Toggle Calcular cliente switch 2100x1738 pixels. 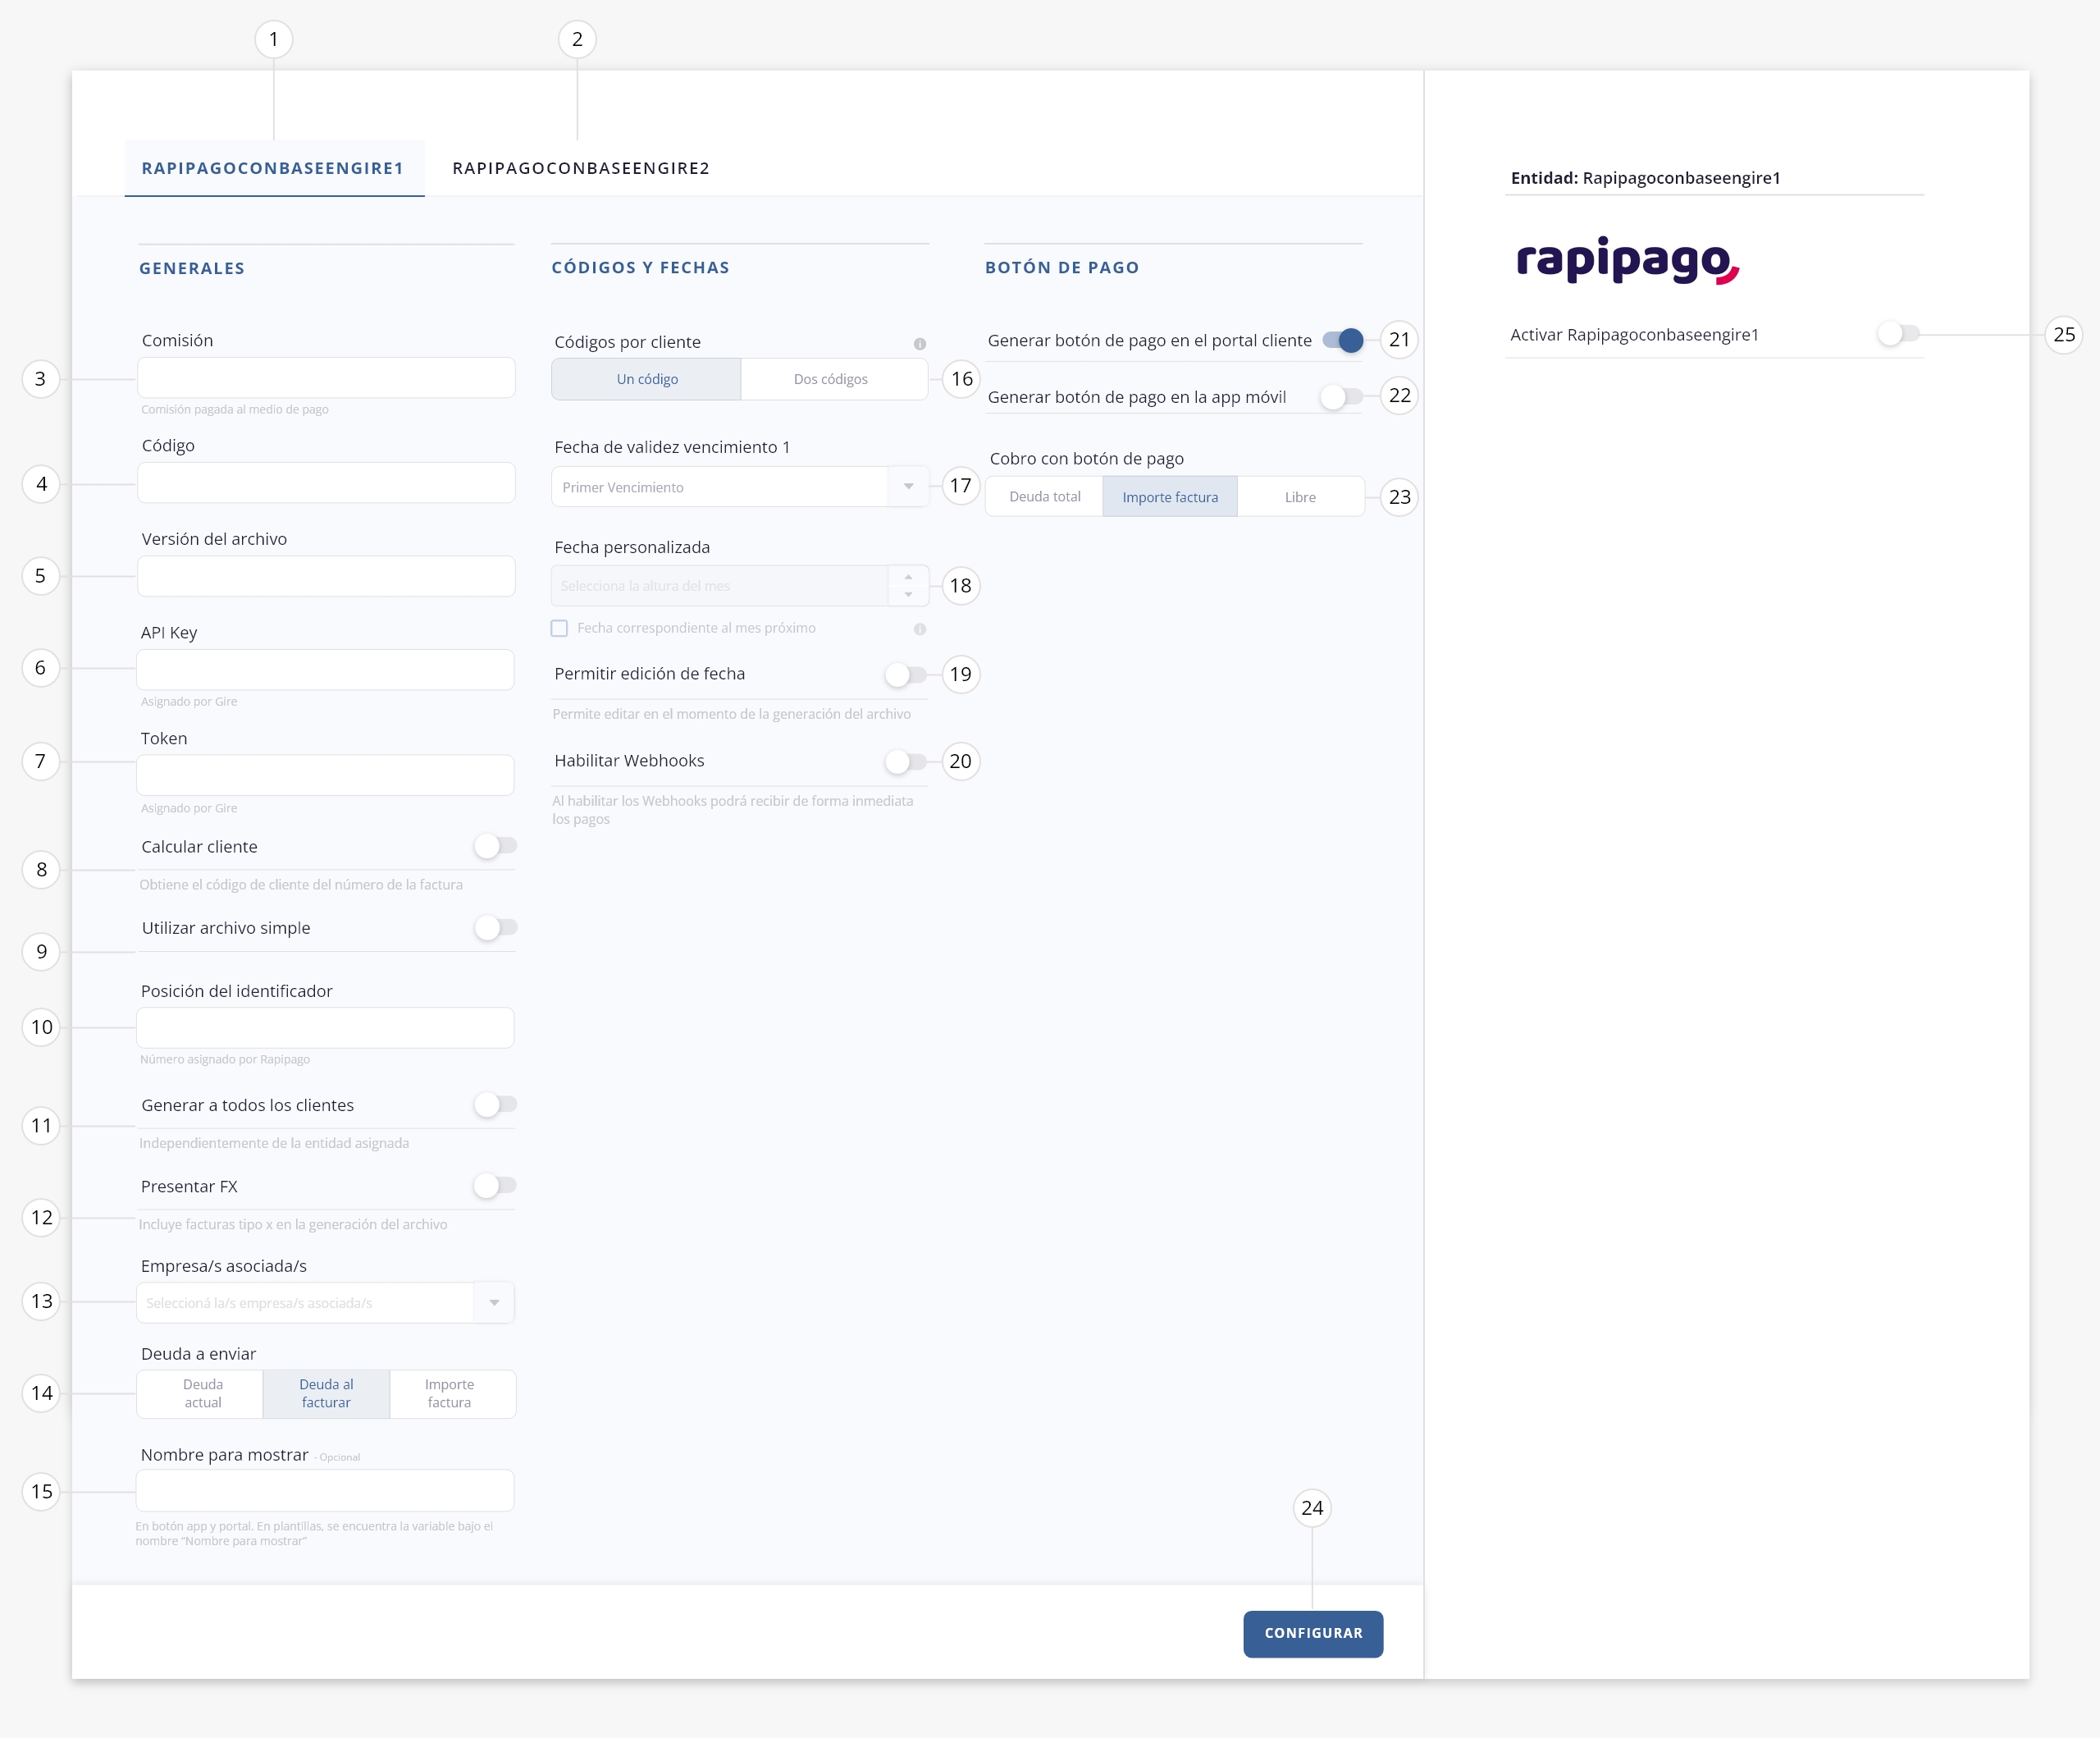point(495,847)
